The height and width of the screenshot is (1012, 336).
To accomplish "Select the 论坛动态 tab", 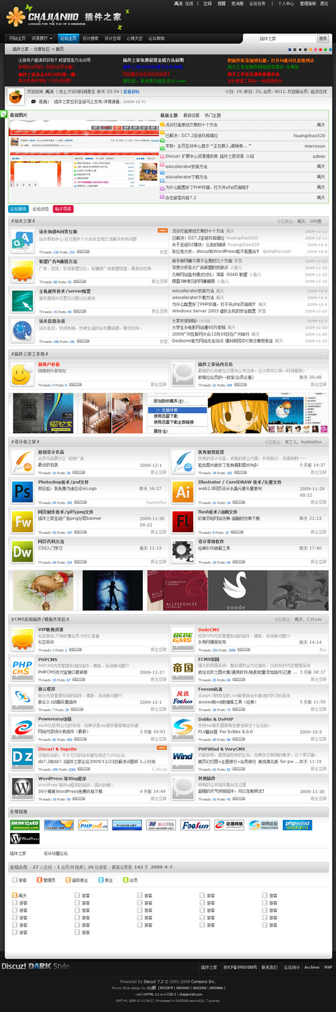I will 40,209.
